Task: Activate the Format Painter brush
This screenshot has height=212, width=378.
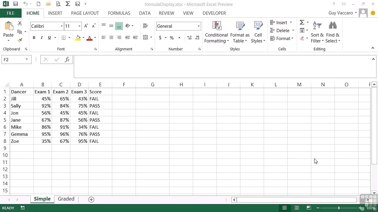Action: [x=20, y=40]
